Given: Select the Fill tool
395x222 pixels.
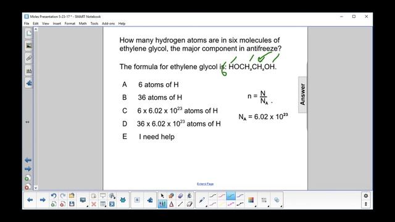Looking at the screenshot, I should tap(189, 195).
